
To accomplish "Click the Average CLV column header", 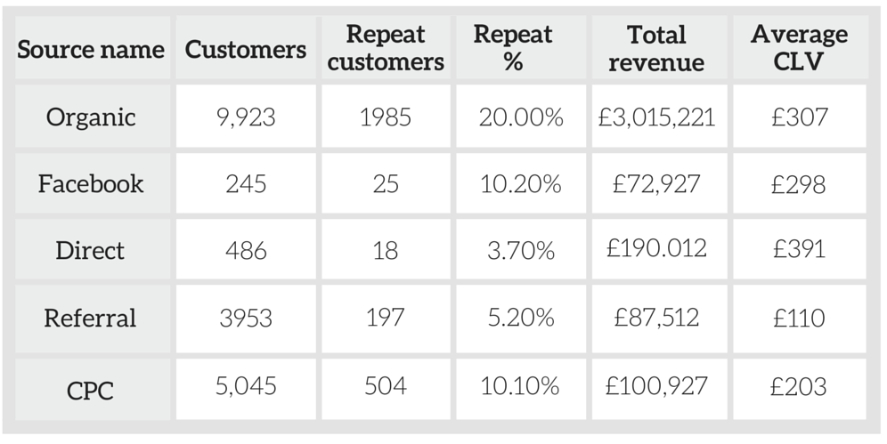I will (x=799, y=48).
